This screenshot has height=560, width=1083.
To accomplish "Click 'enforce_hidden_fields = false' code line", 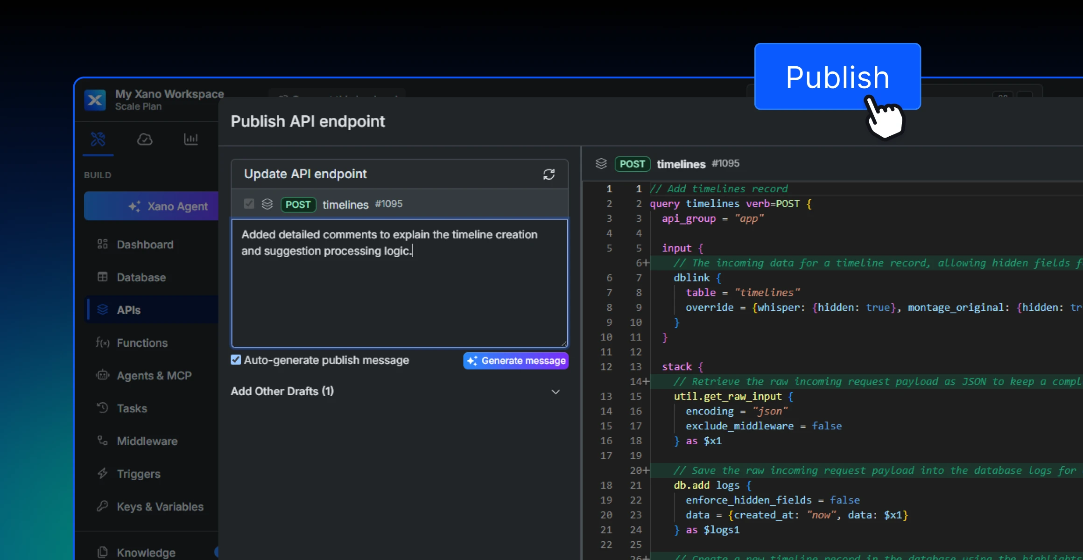I will 773,500.
